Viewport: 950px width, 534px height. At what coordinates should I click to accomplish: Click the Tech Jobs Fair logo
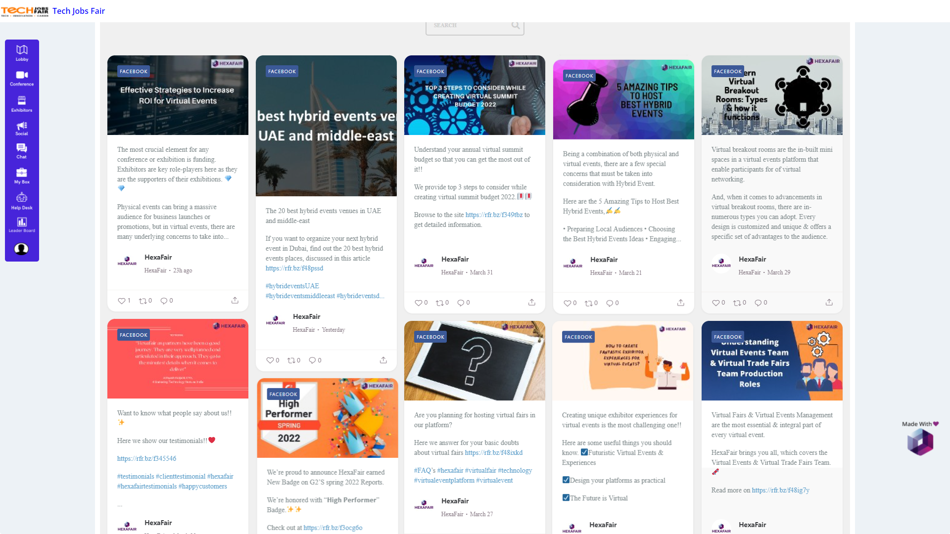click(x=25, y=11)
